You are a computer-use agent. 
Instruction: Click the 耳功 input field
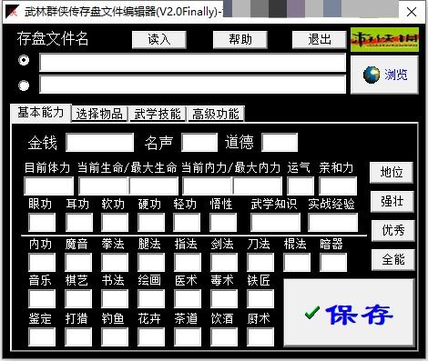click(79, 222)
